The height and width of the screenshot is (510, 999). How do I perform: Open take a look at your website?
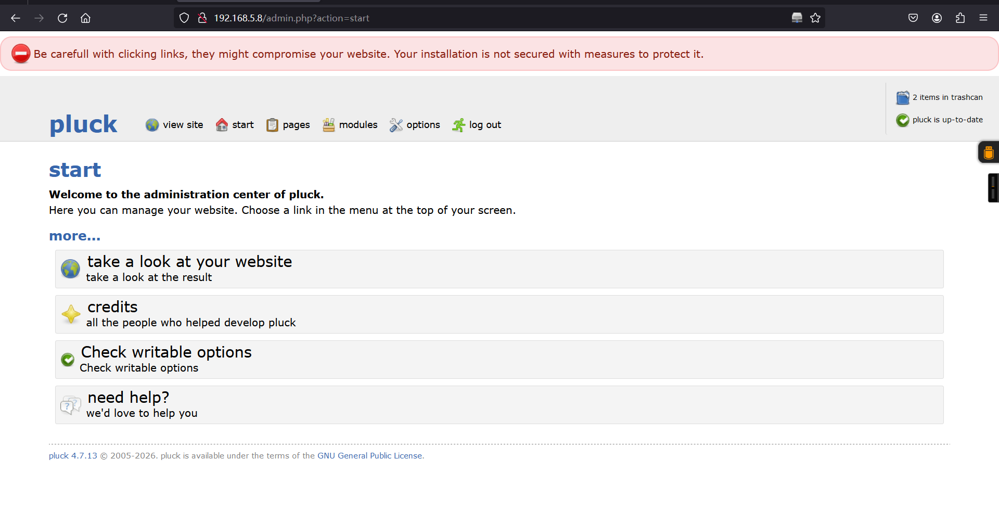[189, 261]
